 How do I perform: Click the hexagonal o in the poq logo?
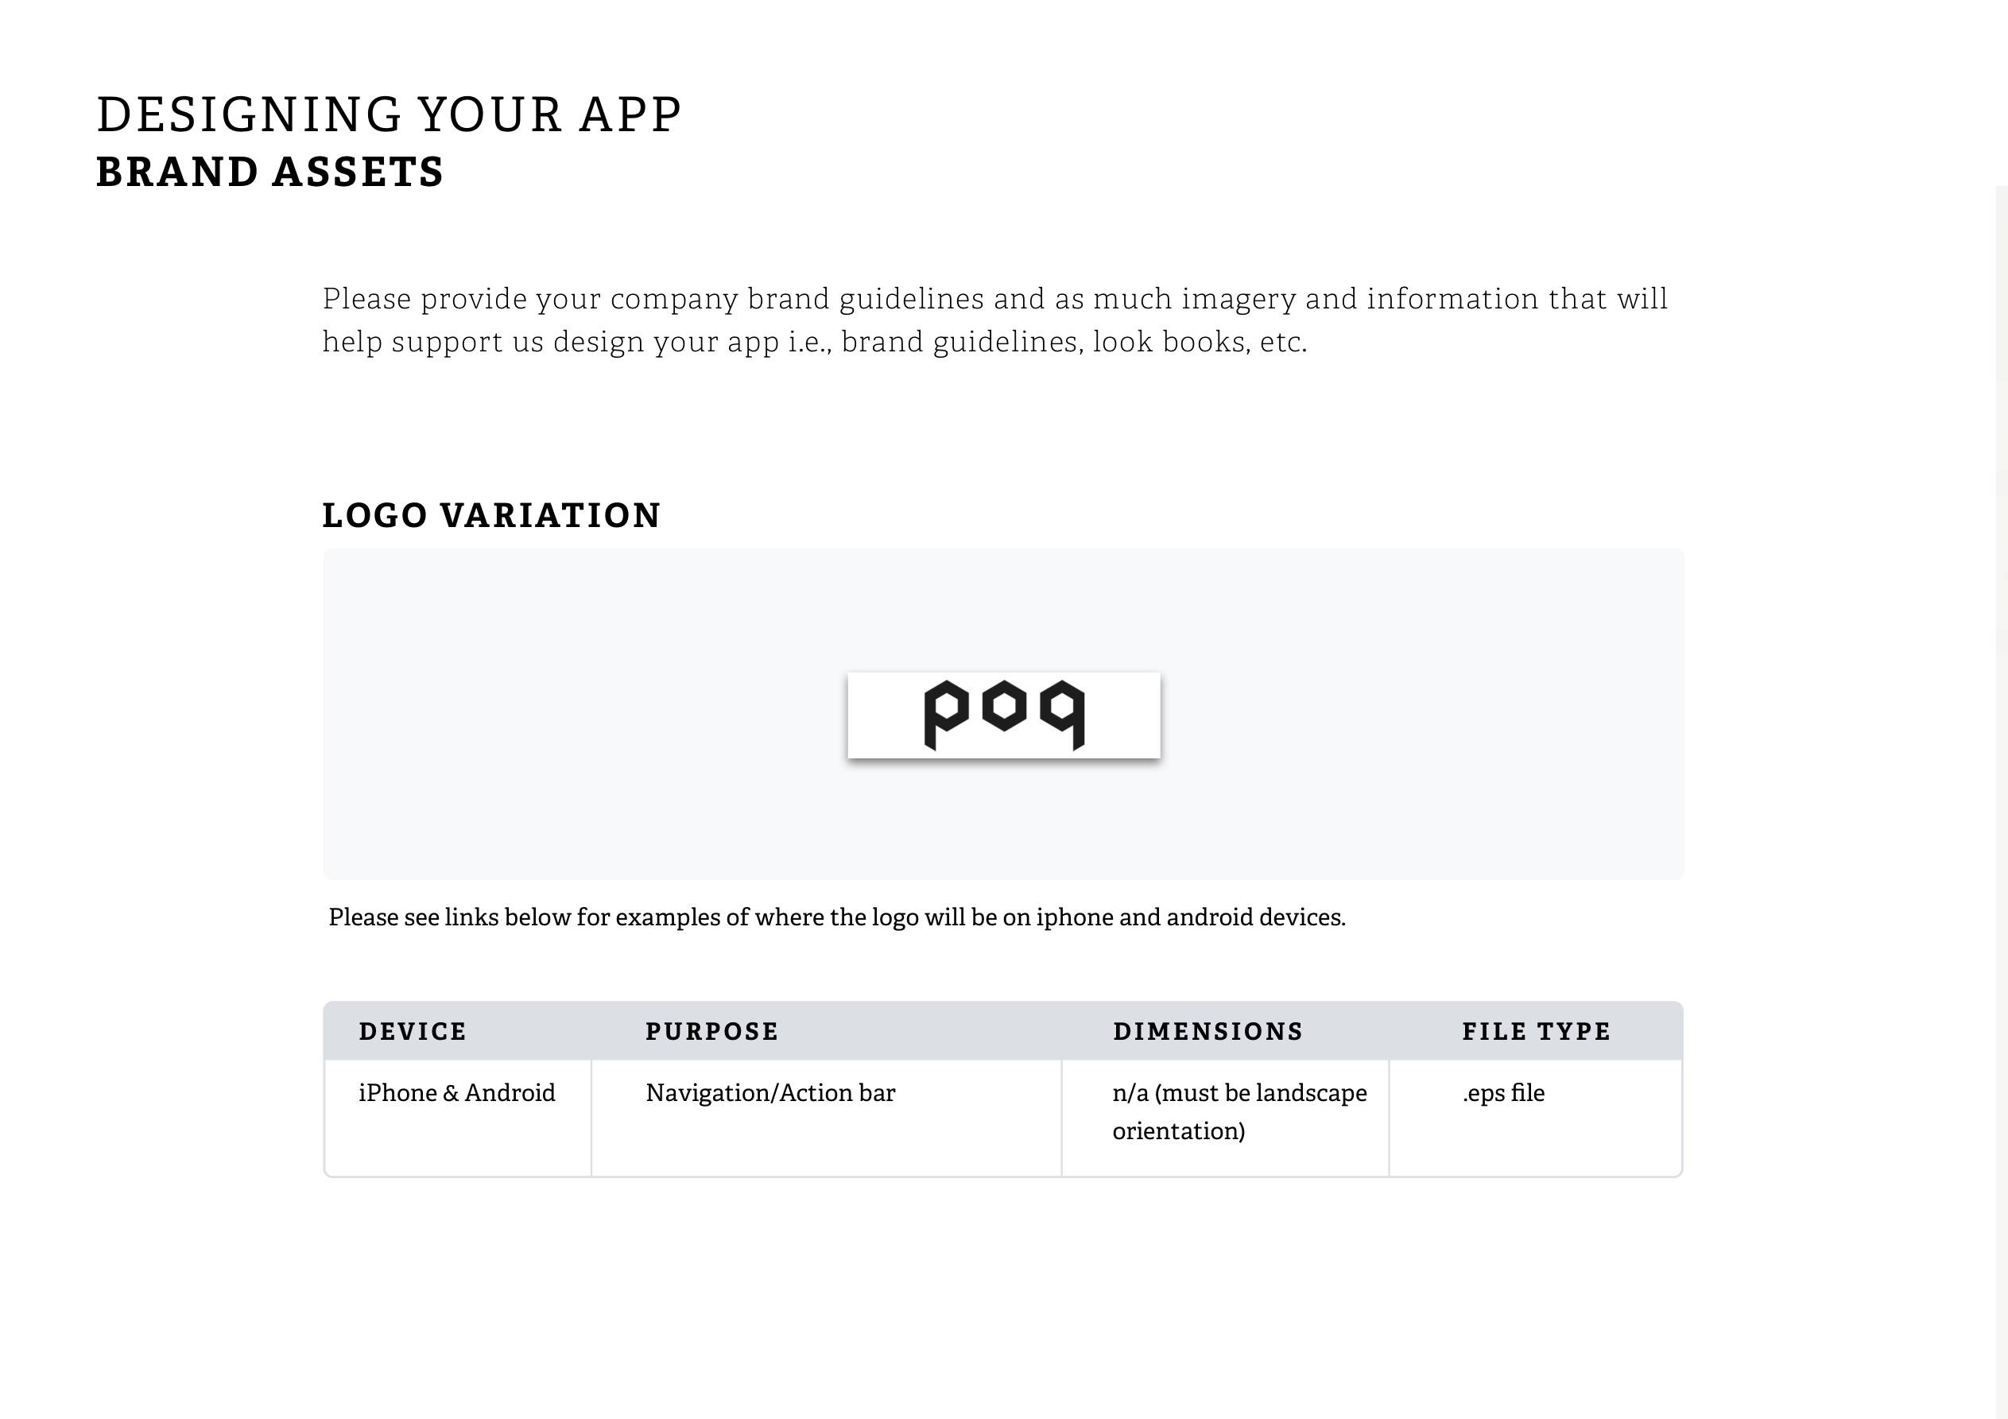coord(1004,706)
